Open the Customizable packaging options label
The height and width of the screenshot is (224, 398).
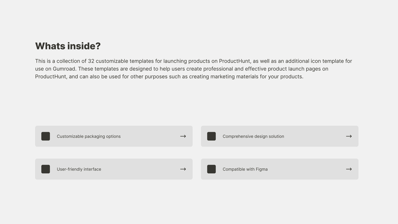coord(89,136)
